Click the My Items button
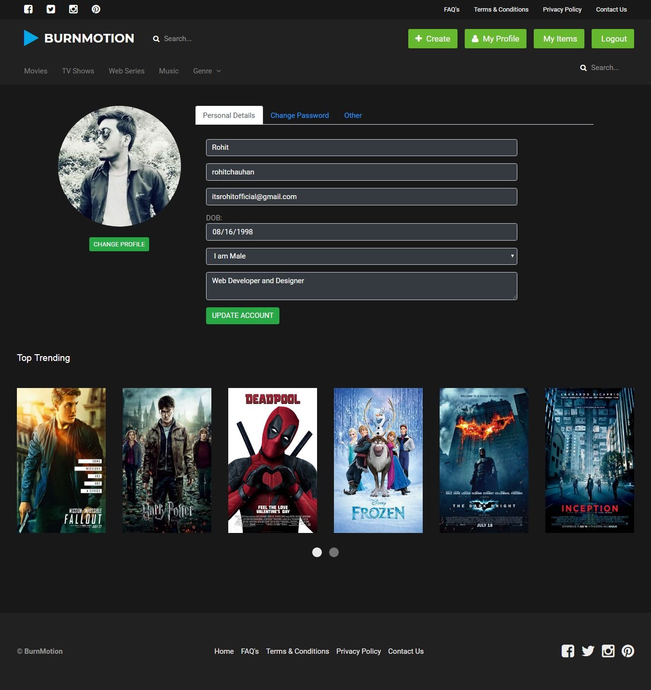 (559, 39)
